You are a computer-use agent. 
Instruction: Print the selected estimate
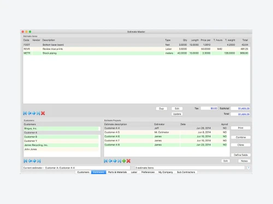point(241,128)
